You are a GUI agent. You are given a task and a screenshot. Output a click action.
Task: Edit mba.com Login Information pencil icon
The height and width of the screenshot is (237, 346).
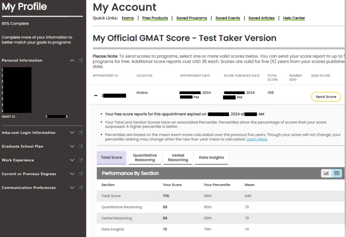click(x=81, y=133)
